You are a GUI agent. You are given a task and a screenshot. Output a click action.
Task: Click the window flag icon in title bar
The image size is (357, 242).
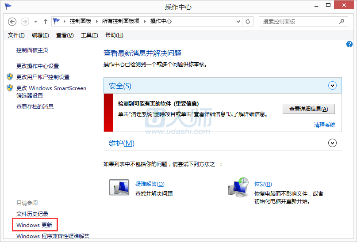click(x=8, y=6)
